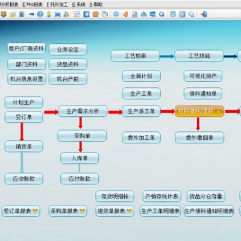This screenshot has width=241, height=241.
Task: Click the 计划生产 button
Action: [23, 102]
